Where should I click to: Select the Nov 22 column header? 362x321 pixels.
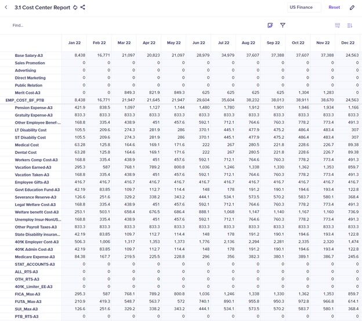[x=323, y=43]
